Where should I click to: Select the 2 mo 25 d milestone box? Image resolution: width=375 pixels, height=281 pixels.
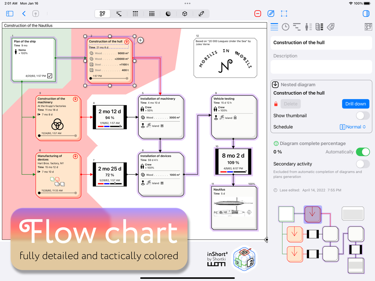(x=110, y=175)
